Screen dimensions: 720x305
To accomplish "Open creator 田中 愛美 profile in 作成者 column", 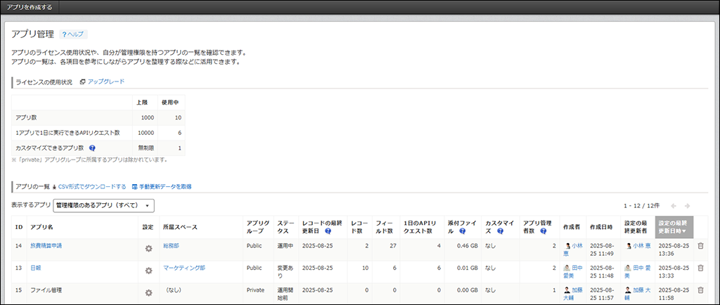I will 574,271.
